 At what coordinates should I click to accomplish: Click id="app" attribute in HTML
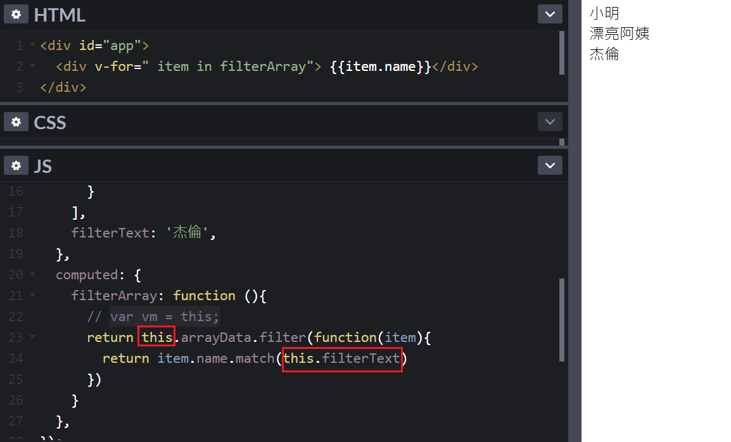point(110,46)
